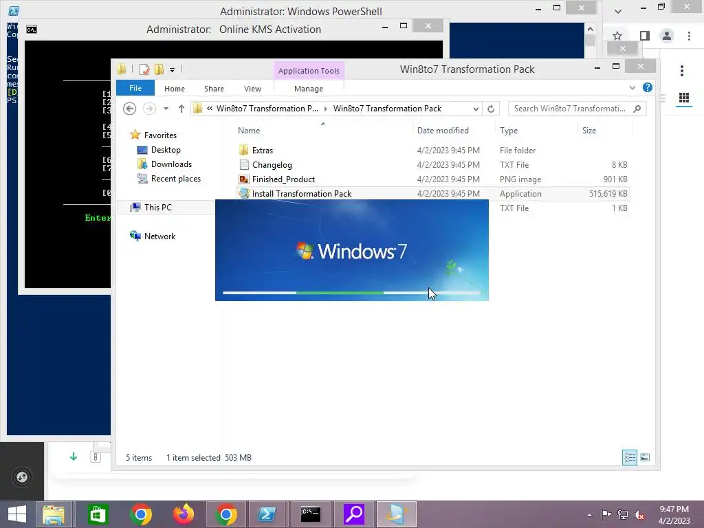Launch Windows Store from the taskbar
704x528 pixels.
pyautogui.click(x=98, y=514)
